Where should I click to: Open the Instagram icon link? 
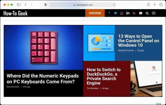coord(122,13)
